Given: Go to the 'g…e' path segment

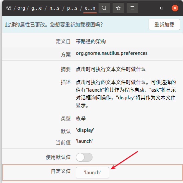Looking at the screenshot, I should [36, 8].
